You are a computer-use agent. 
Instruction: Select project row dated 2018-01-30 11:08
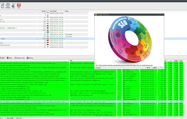tap(44, 13)
